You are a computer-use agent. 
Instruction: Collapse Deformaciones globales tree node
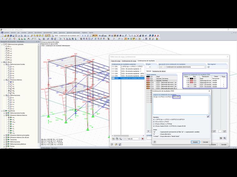pyautogui.click(x=2, y=44)
